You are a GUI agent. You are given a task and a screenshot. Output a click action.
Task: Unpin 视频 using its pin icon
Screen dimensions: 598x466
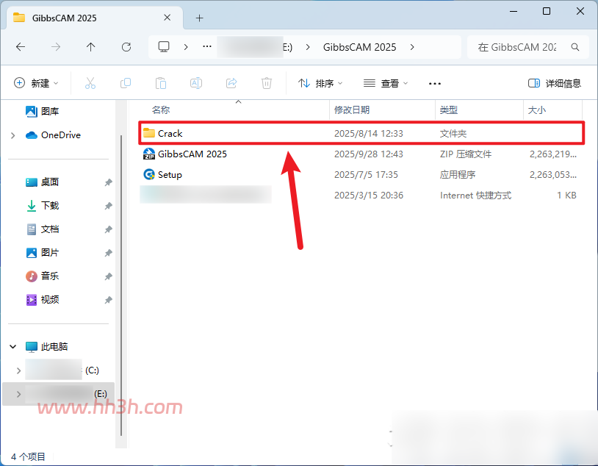click(x=108, y=300)
